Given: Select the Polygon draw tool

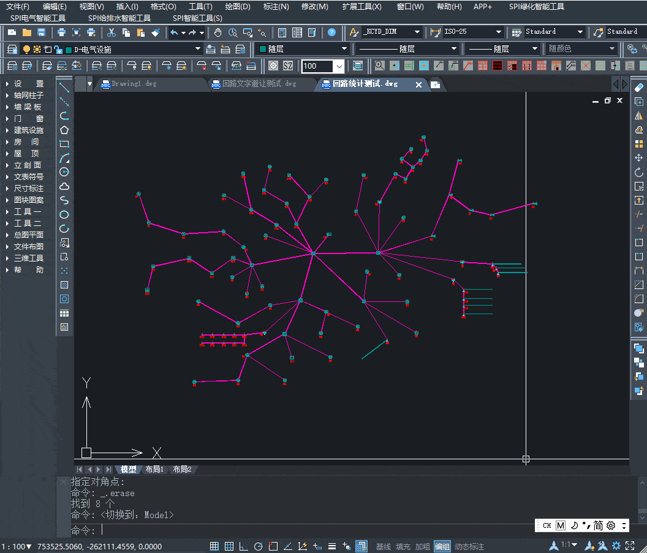Looking at the screenshot, I should tap(64, 130).
